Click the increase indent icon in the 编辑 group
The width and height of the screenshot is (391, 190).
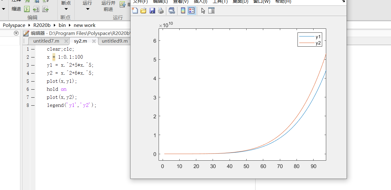36,9
